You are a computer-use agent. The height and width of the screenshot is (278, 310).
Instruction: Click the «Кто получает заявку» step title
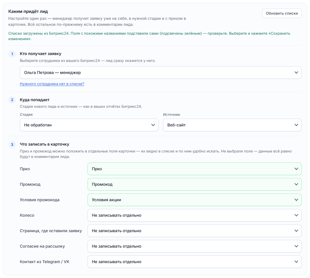tap(40, 54)
